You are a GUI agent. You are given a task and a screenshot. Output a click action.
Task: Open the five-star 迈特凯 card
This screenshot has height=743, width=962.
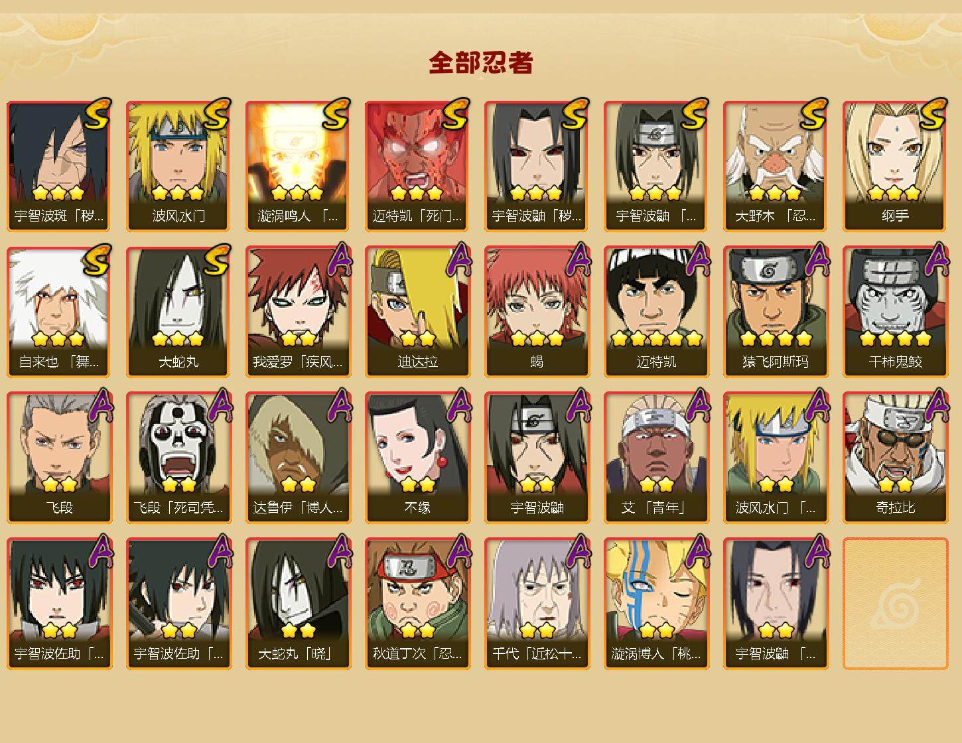[656, 312]
